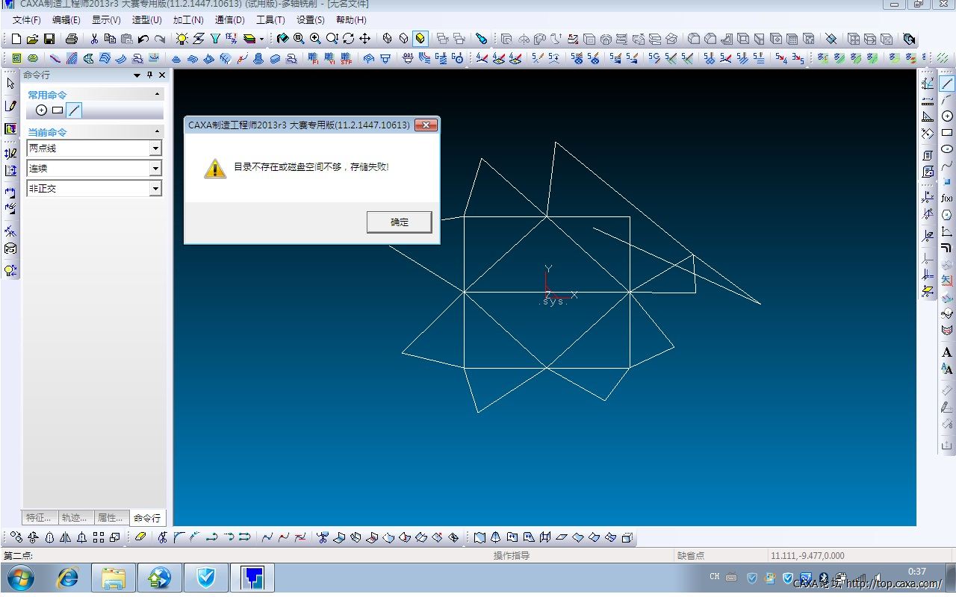Click the pan view cross-arrows icon

(365, 39)
